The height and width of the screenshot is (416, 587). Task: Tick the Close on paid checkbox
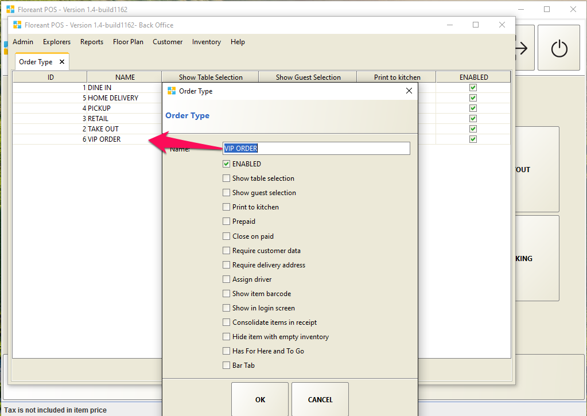[x=226, y=236]
